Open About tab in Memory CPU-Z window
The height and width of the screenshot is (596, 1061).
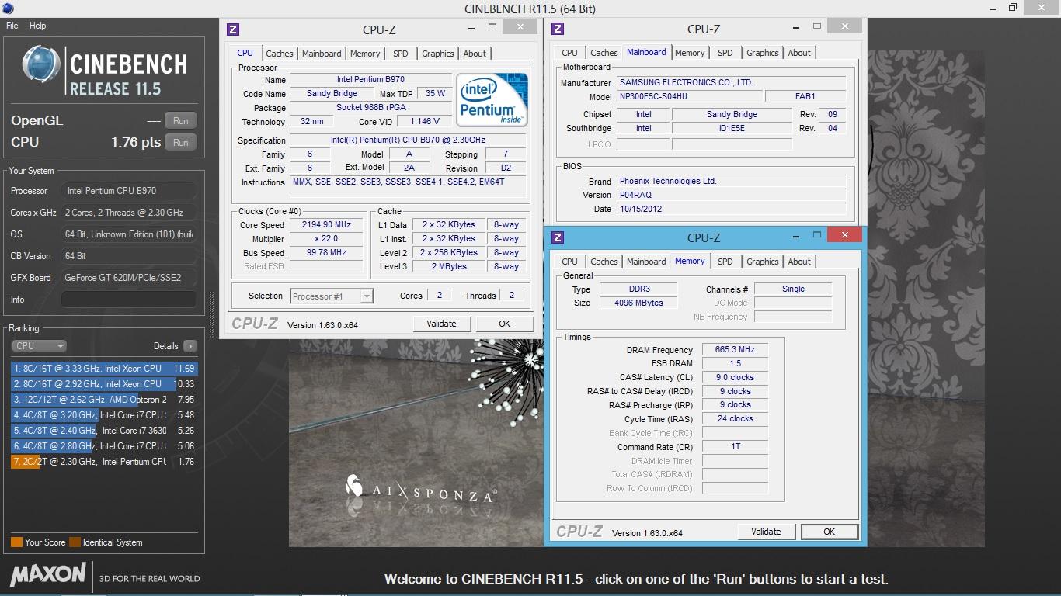pos(799,262)
